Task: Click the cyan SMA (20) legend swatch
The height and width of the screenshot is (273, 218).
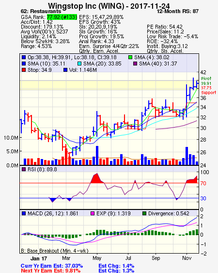Action: (79, 64)
